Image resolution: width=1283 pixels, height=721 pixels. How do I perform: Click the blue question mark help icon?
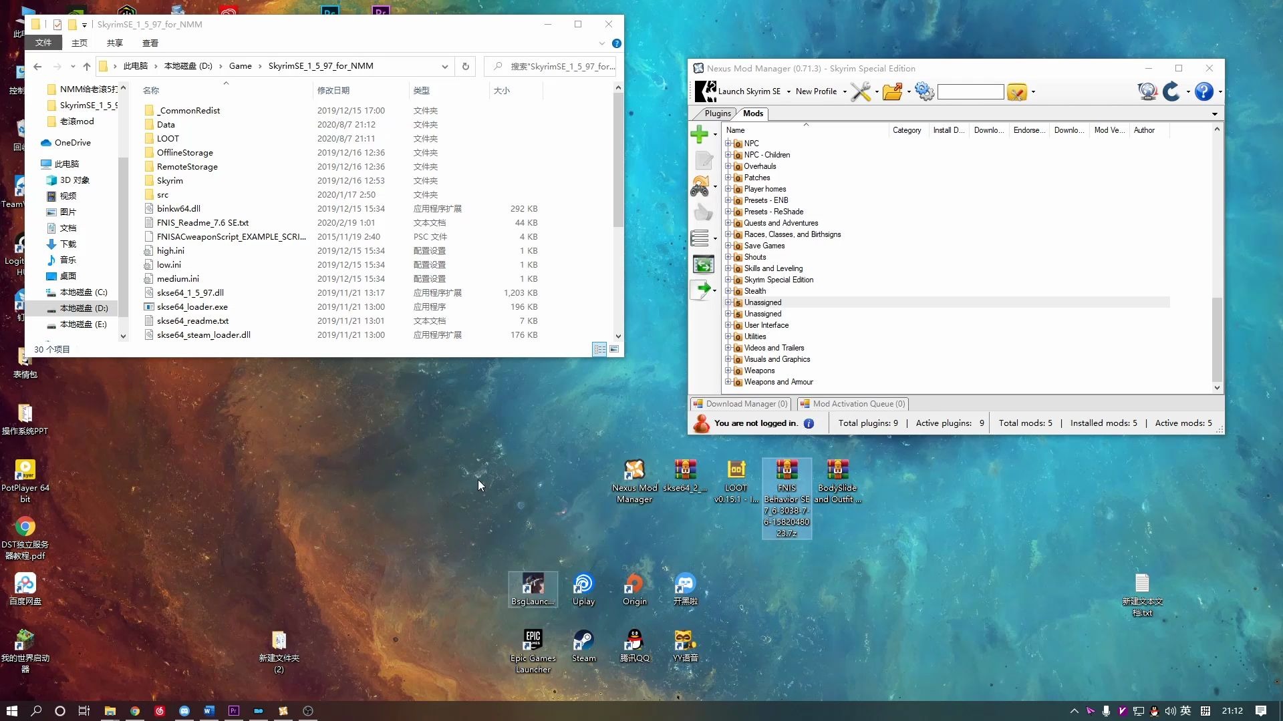tap(1204, 91)
